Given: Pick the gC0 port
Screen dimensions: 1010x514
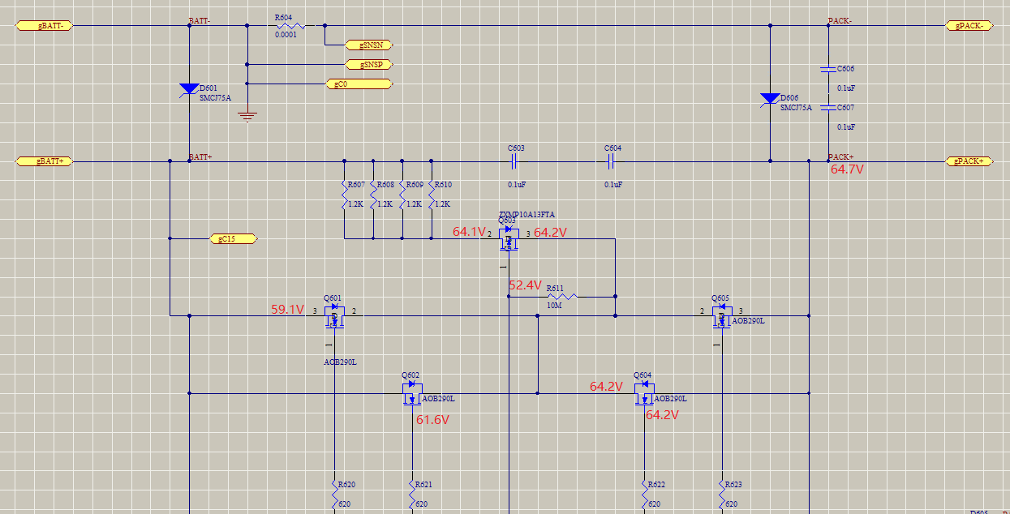Looking at the screenshot, I should [x=360, y=84].
